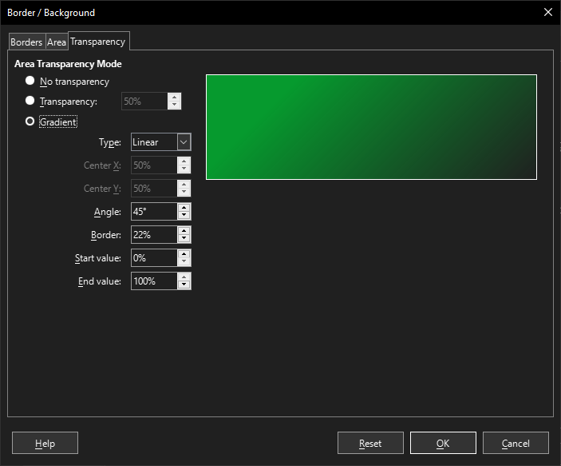
Task: Increase the Border value with up arrow
Action: [184, 231]
